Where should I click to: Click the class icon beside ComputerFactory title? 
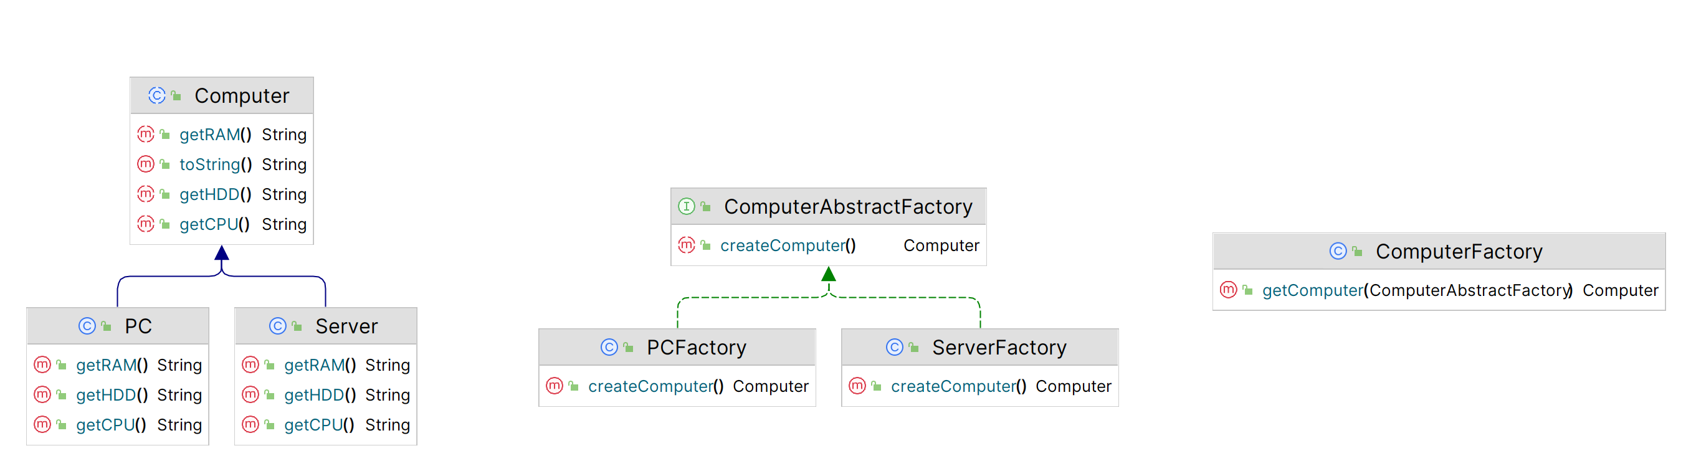(1337, 251)
